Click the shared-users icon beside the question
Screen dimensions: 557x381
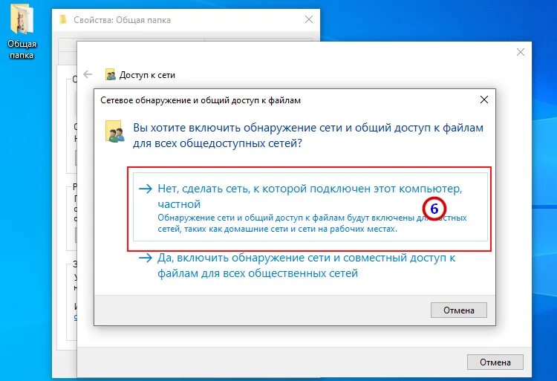tap(114, 131)
